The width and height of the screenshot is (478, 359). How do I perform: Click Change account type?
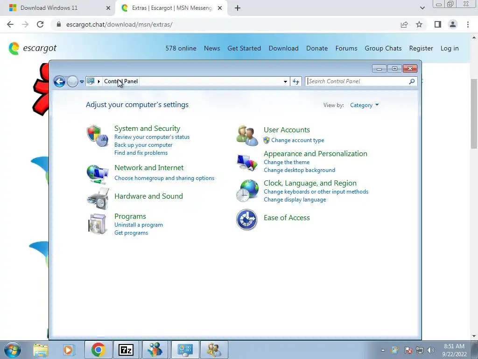coord(297,140)
